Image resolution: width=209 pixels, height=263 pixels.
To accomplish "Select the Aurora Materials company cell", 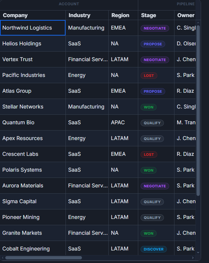I will click(33, 185).
